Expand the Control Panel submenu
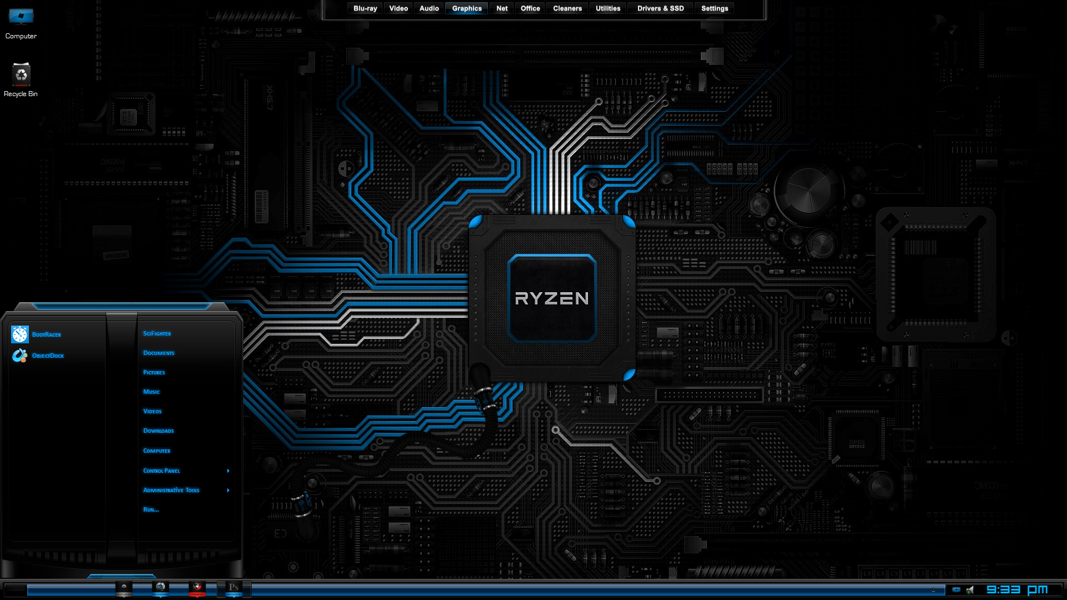The width and height of the screenshot is (1067, 600). coord(161,471)
